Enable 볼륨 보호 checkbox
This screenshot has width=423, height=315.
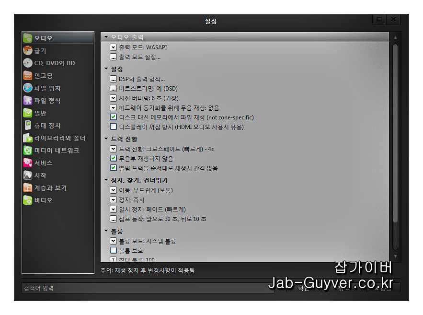coord(114,250)
